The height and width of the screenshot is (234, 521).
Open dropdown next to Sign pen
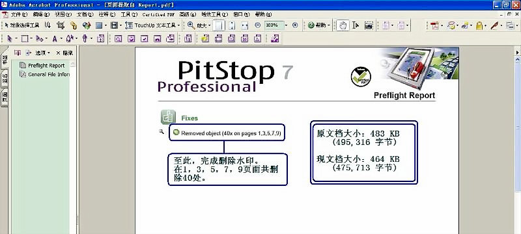[501, 25]
